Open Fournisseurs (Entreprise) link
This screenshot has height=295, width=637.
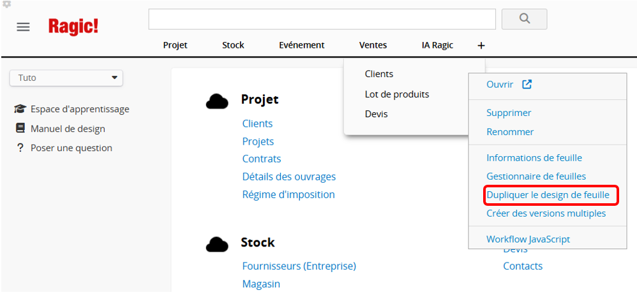coord(299,266)
